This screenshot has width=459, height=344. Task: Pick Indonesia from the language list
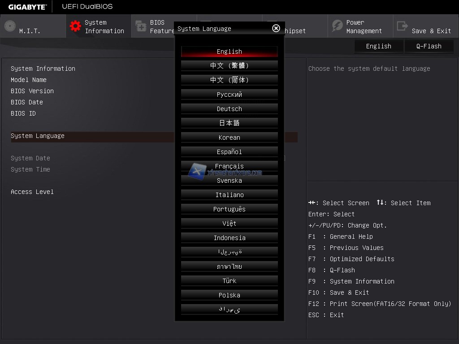pyautogui.click(x=229, y=238)
